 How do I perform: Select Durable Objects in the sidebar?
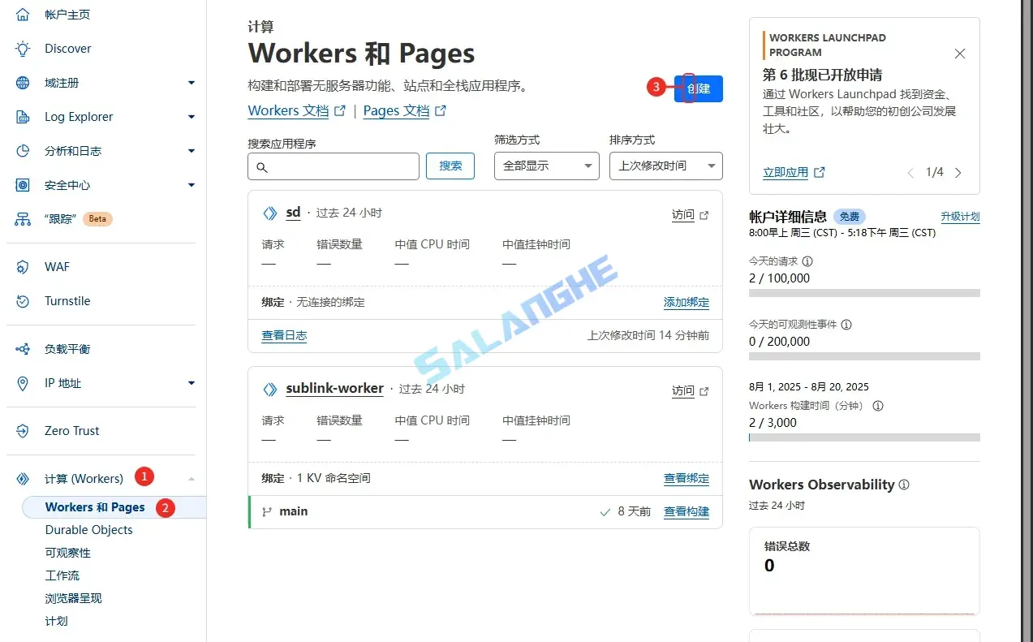89,529
